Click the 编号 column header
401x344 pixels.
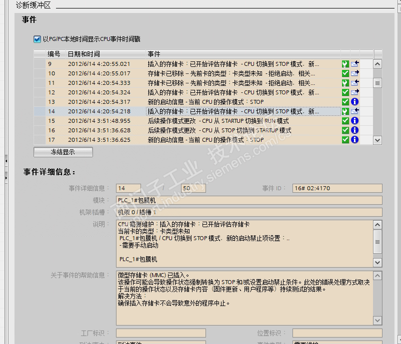[56, 54]
